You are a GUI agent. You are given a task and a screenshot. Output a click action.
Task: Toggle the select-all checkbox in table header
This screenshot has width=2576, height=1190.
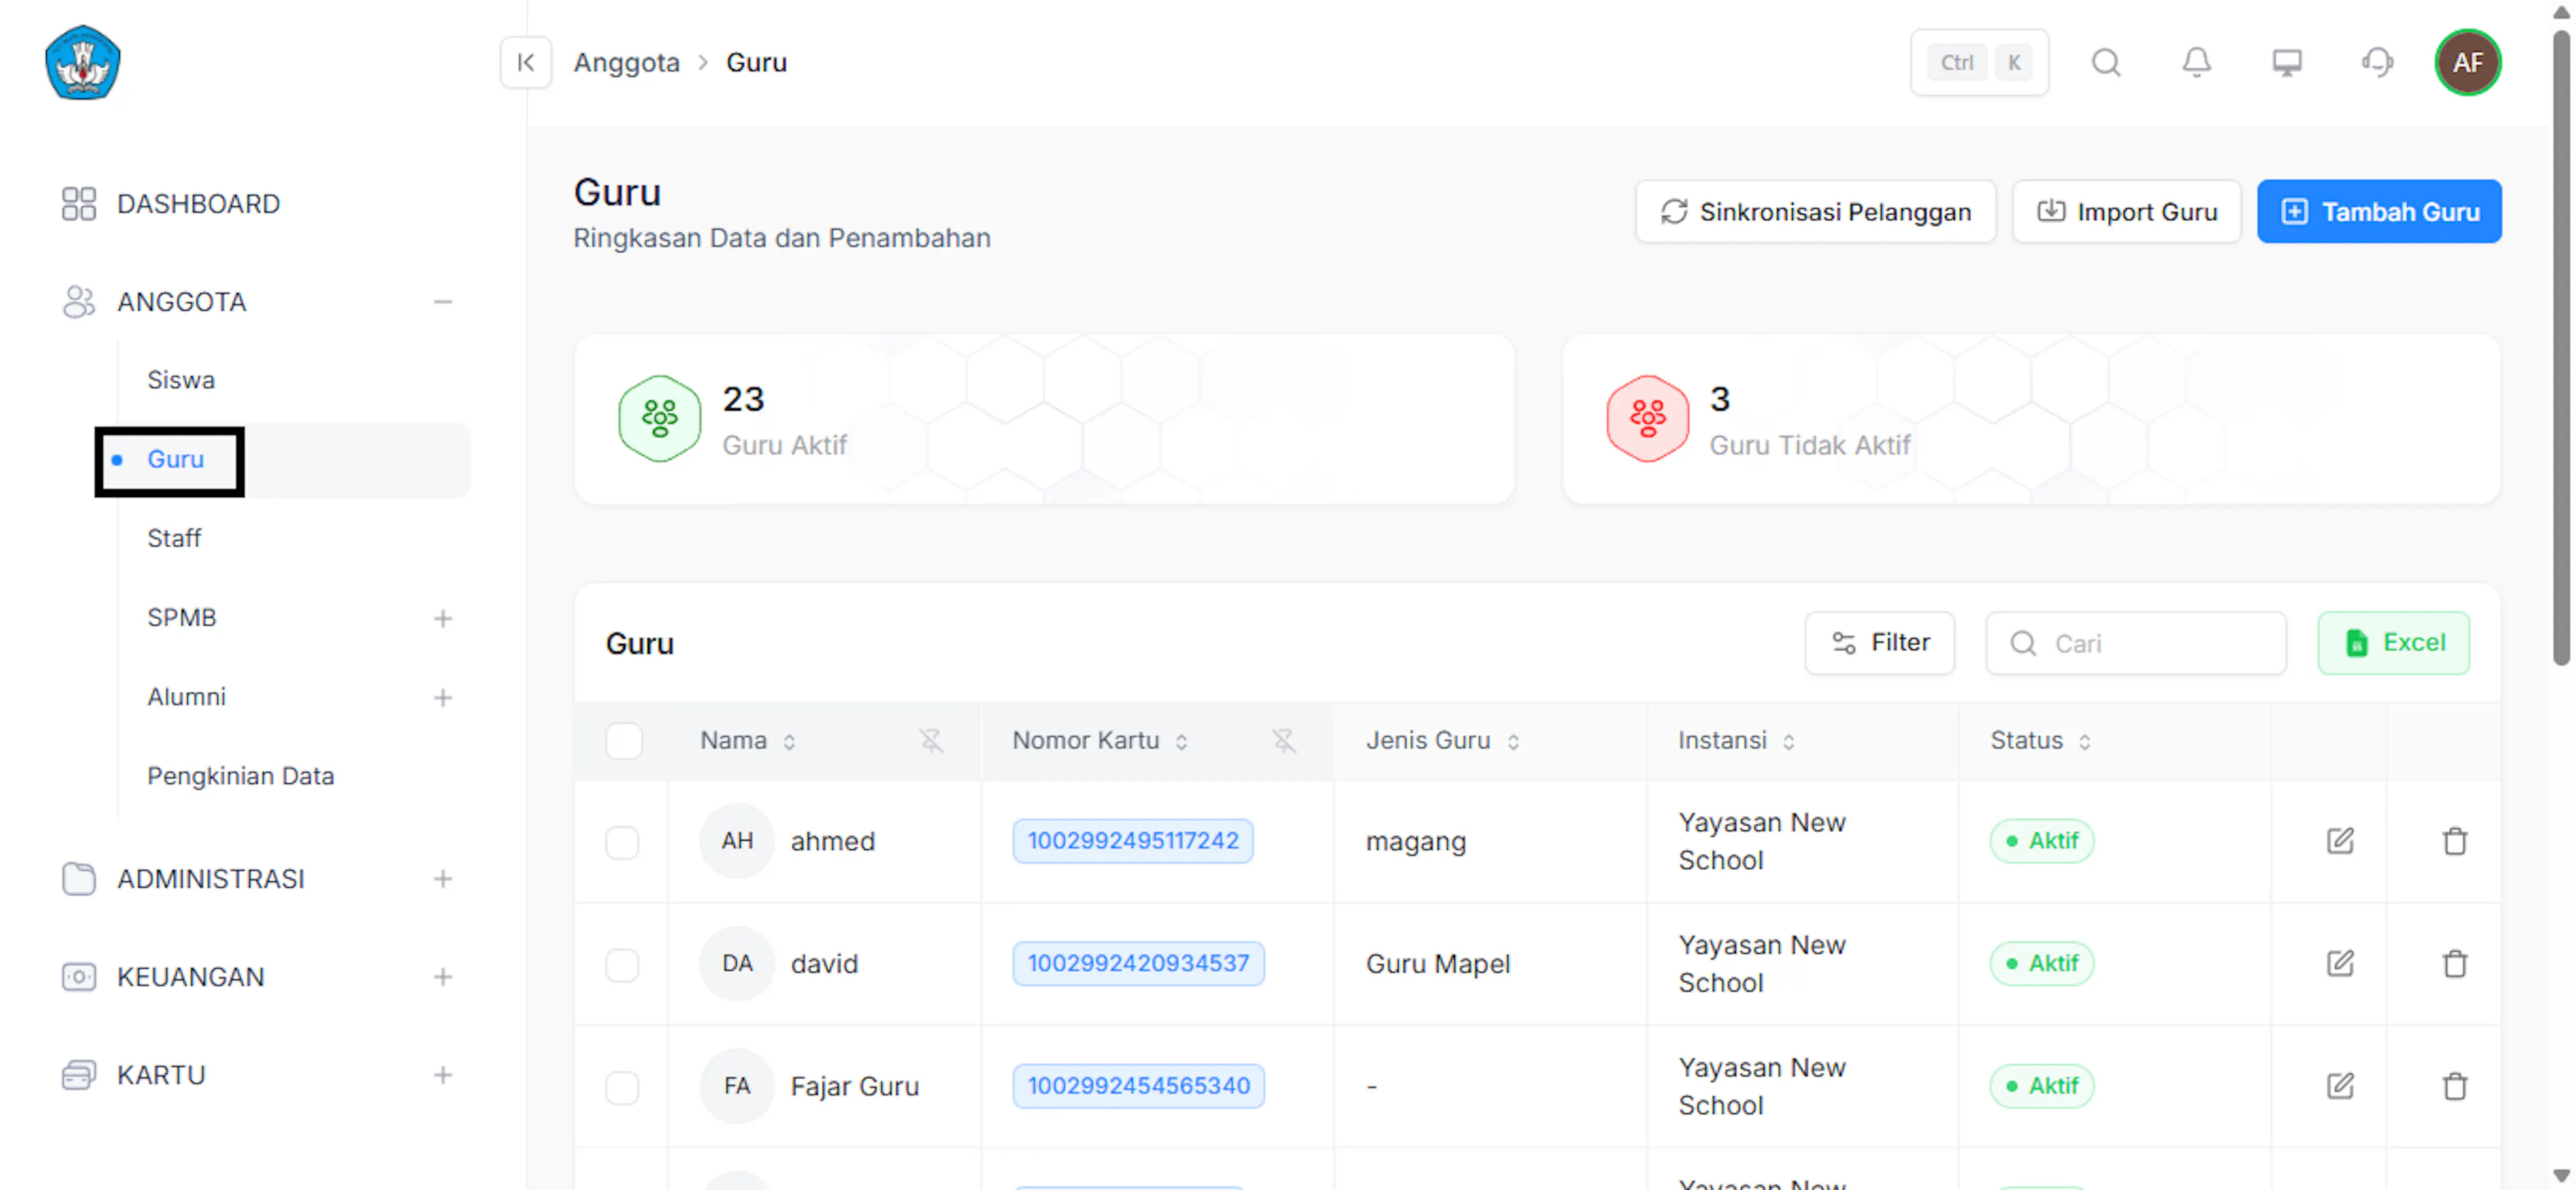(623, 741)
